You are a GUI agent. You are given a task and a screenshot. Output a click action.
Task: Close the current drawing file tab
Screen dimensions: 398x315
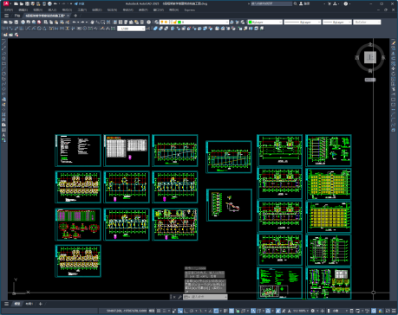pos(68,16)
